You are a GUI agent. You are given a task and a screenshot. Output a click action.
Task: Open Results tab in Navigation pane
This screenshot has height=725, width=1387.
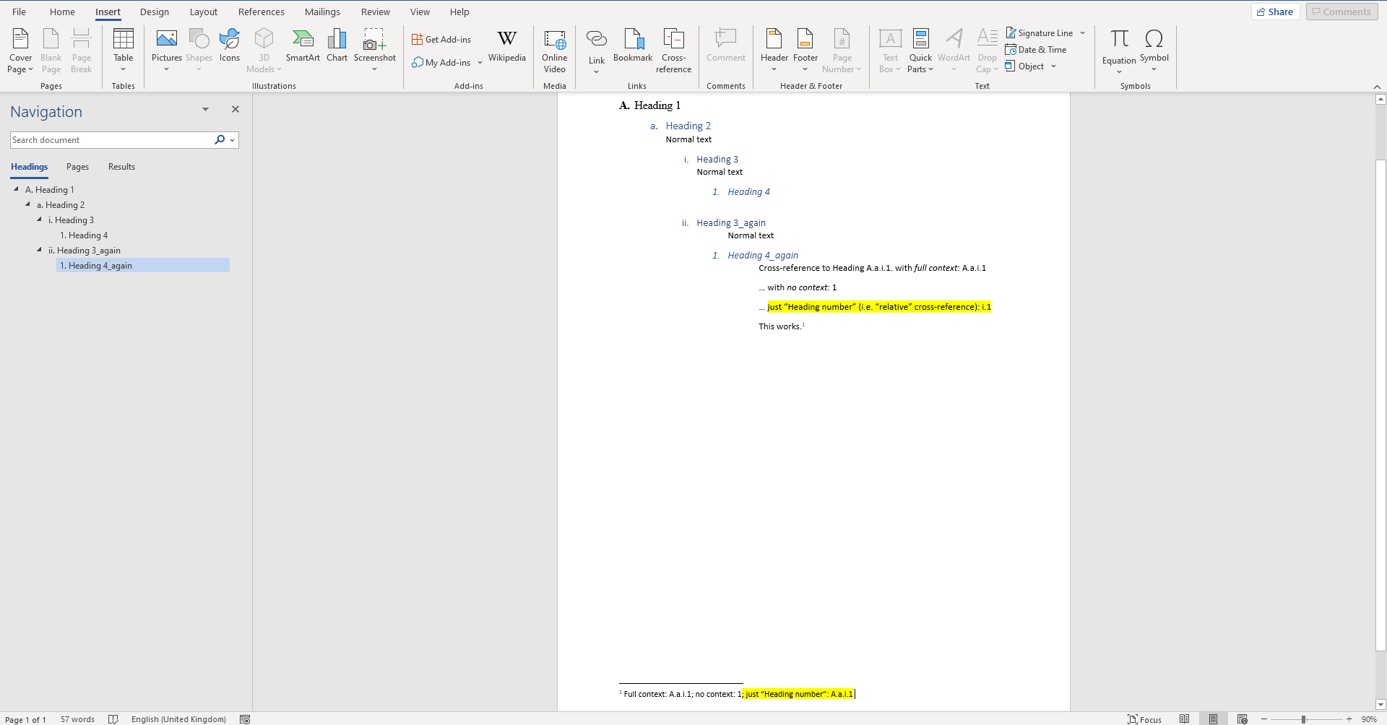click(x=121, y=167)
